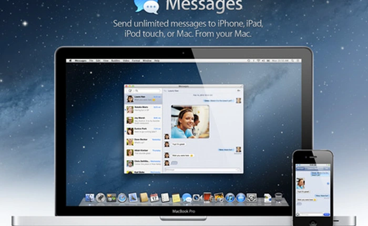Screen dimensions: 368x226
Task: Open Notification Center icon in menu bar
Action: [298, 60]
